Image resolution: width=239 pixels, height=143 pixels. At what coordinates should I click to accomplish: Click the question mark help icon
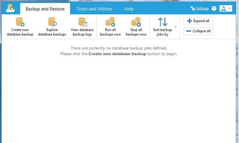click(x=214, y=8)
